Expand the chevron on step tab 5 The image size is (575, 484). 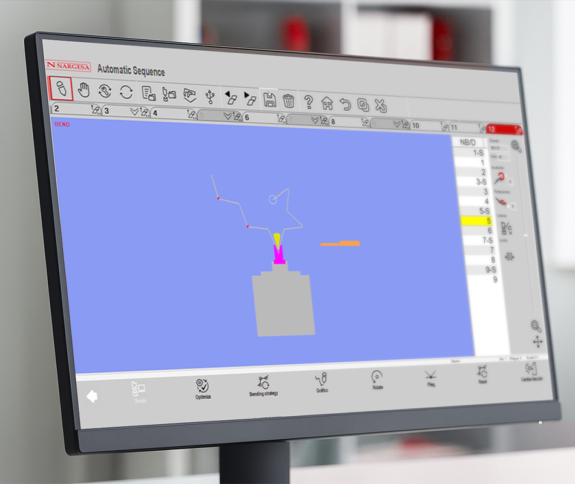click(x=228, y=116)
